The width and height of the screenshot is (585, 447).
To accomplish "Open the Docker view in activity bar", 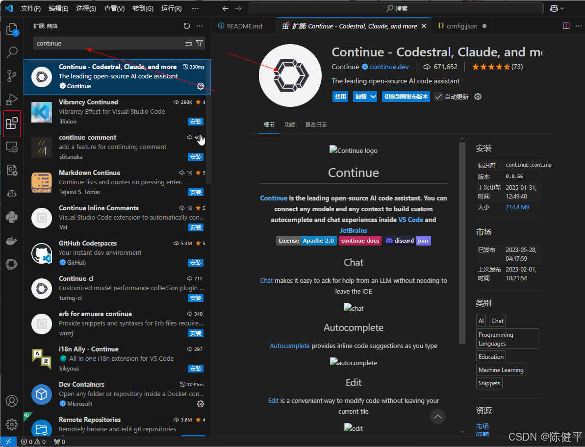I will click(x=12, y=241).
